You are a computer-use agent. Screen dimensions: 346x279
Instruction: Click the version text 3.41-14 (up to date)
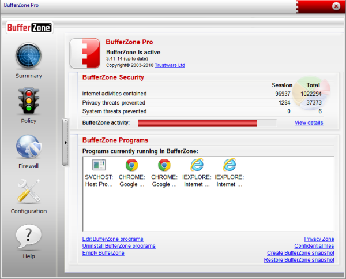pyautogui.click(x=127, y=59)
